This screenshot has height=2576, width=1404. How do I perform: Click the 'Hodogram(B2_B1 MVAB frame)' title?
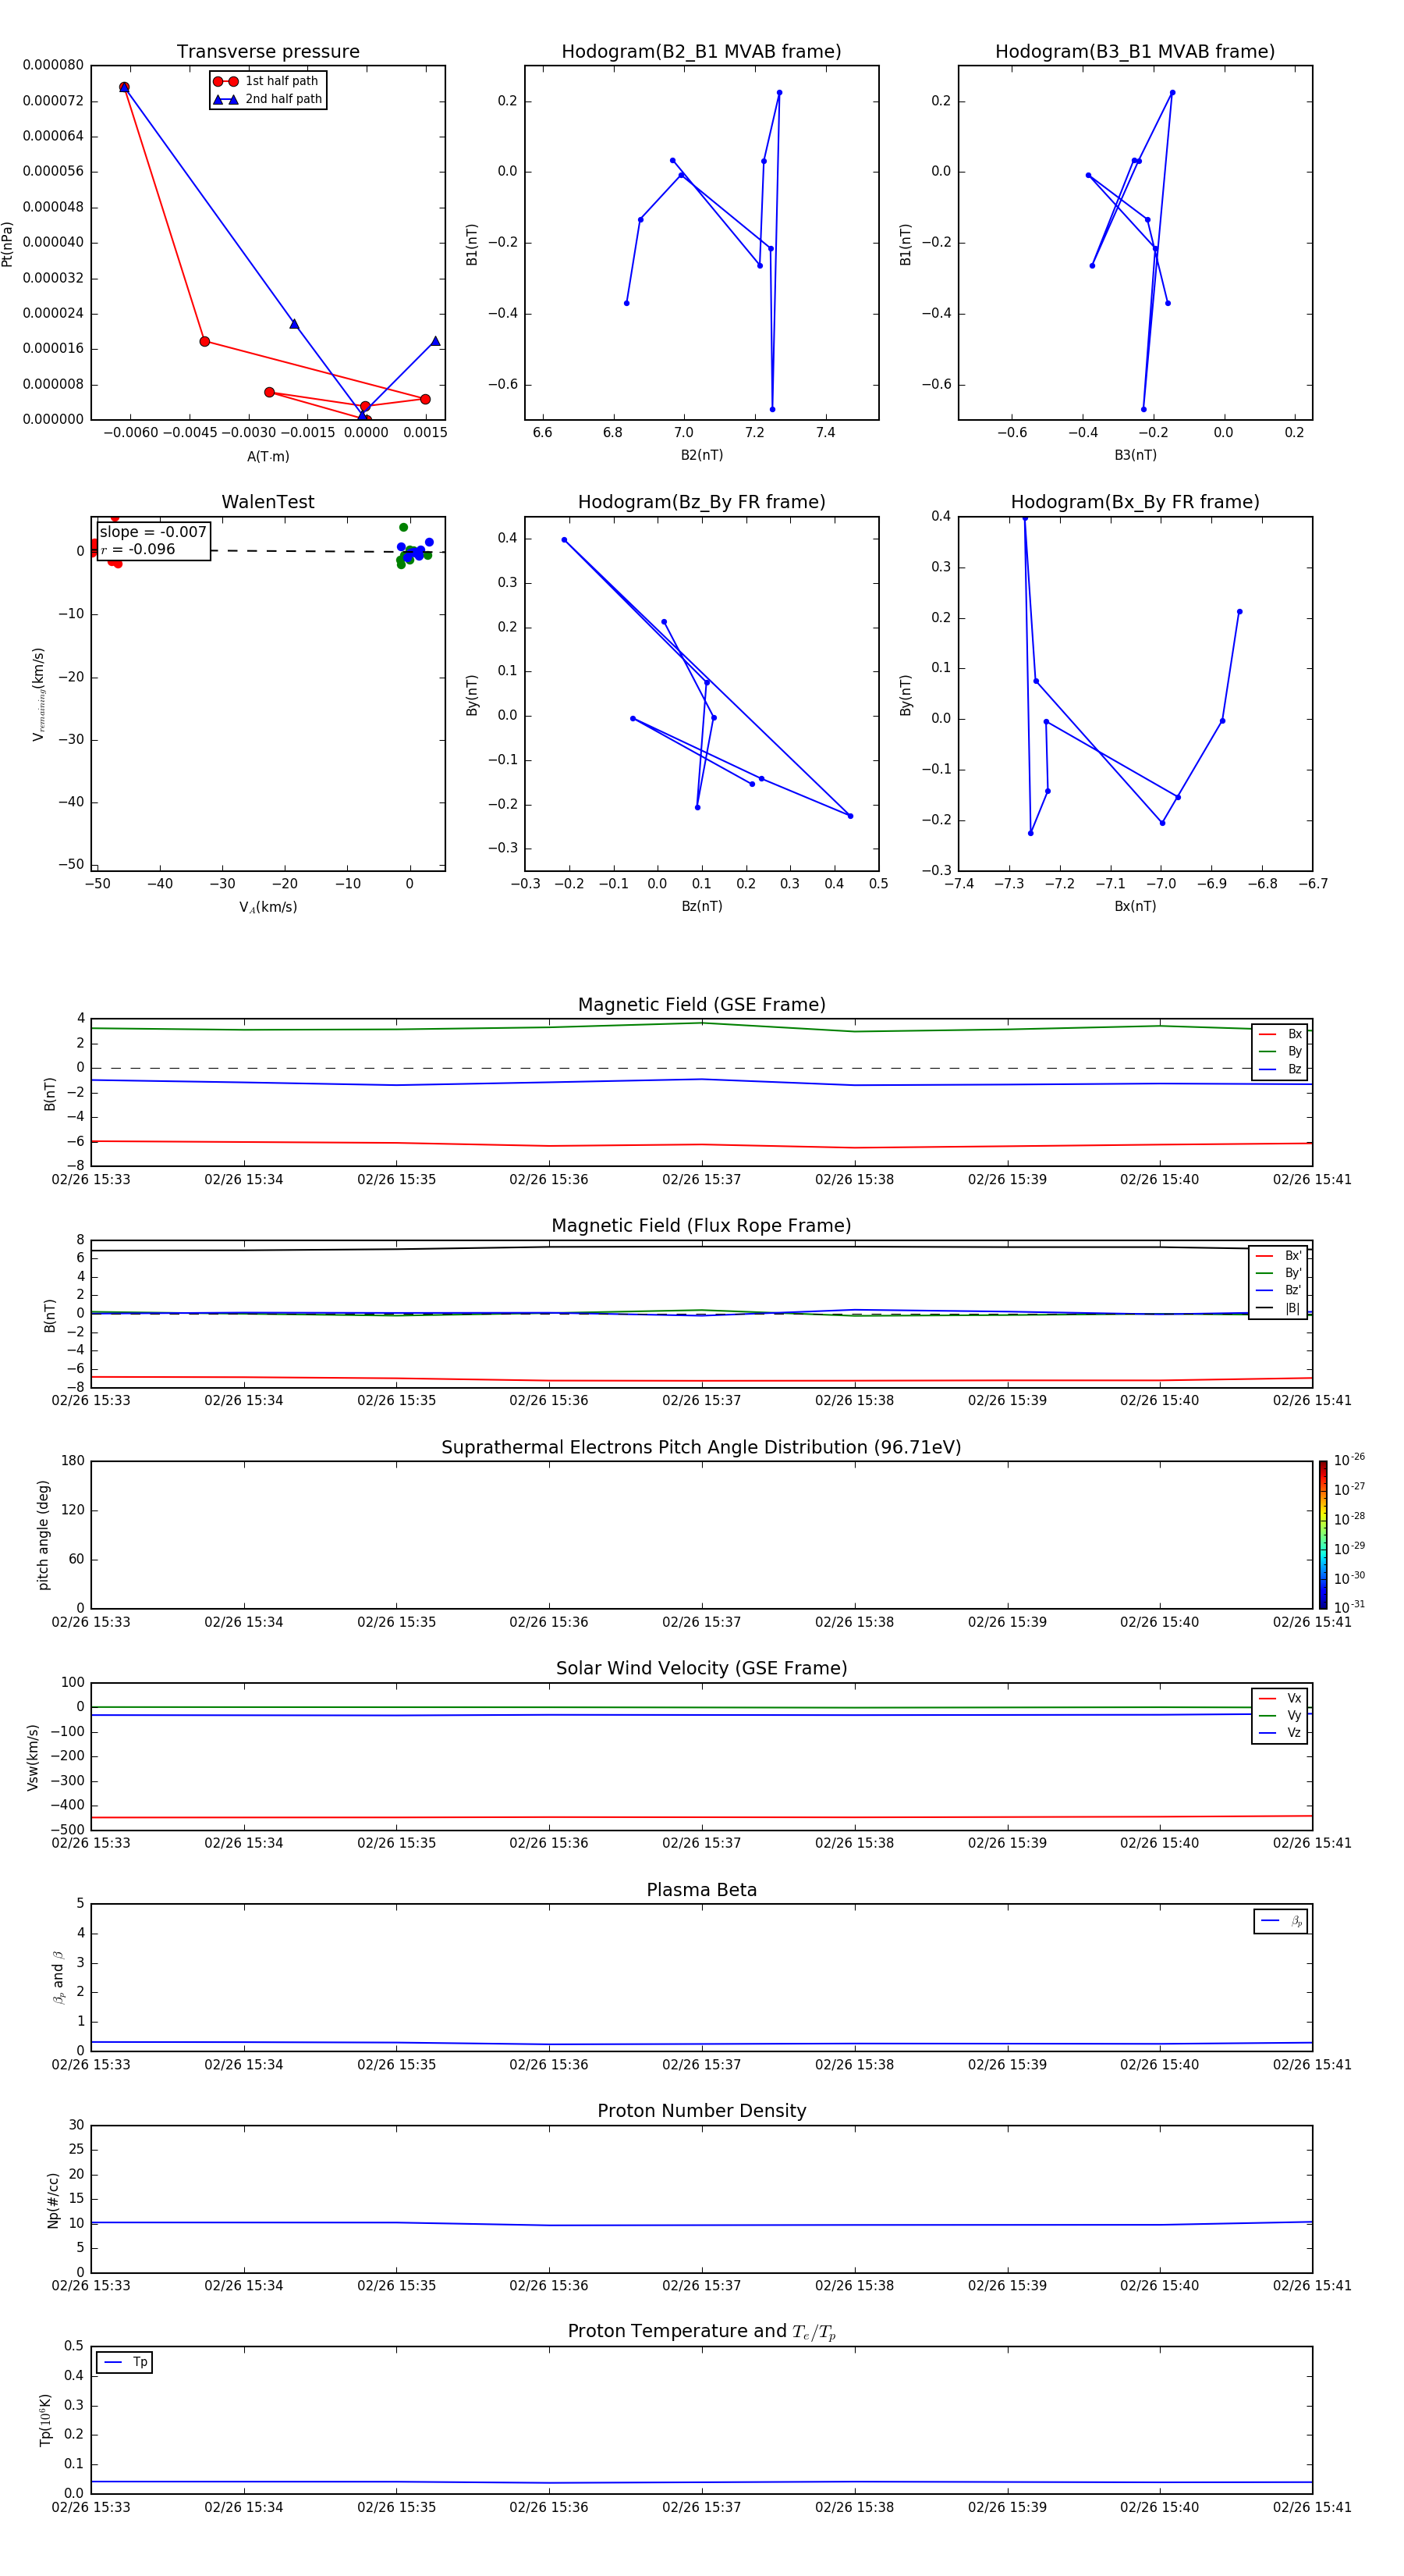click(x=701, y=52)
